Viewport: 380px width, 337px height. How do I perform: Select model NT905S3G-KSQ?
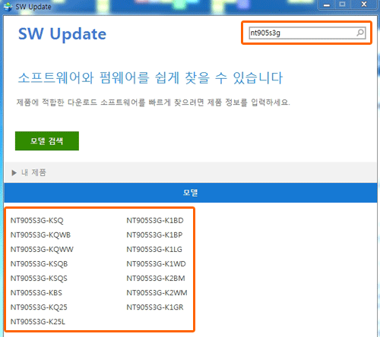click(36, 220)
